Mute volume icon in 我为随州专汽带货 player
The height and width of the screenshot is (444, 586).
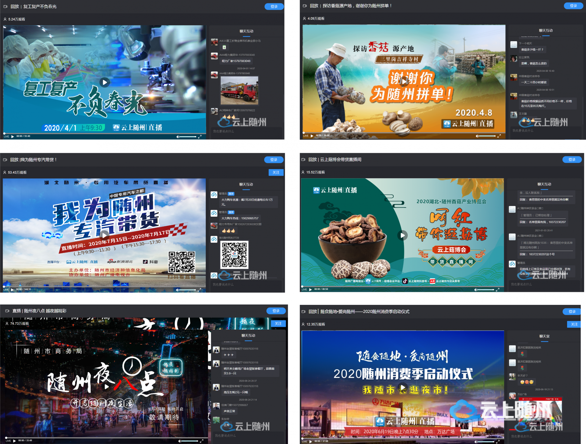(177, 290)
